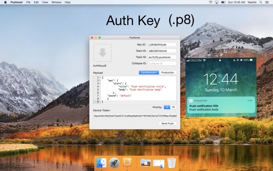Click the user name Yasmin in menu bar
The image size is (273, 171).
pyautogui.click(x=252, y=2)
